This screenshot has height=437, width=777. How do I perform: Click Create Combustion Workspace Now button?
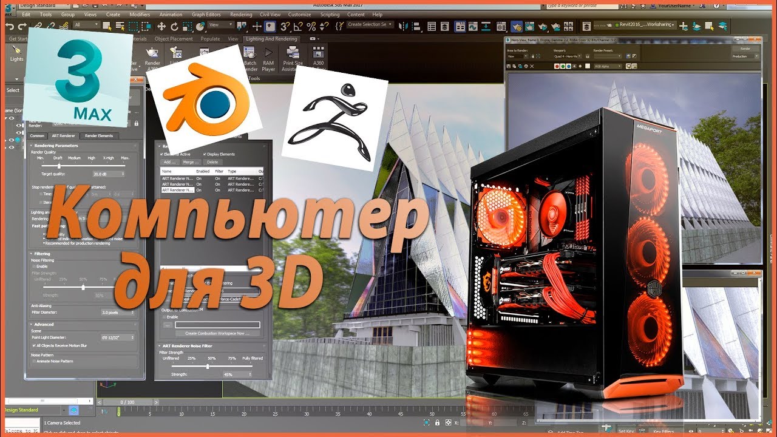pos(217,333)
